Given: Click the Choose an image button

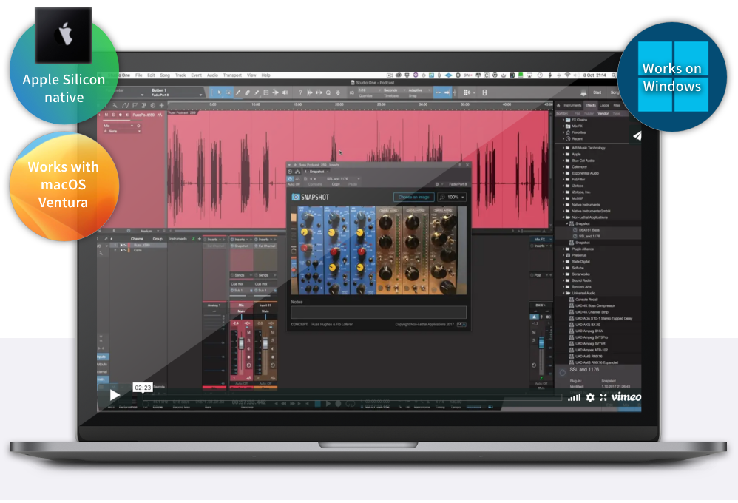Looking at the screenshot, I should click(413, 197).
